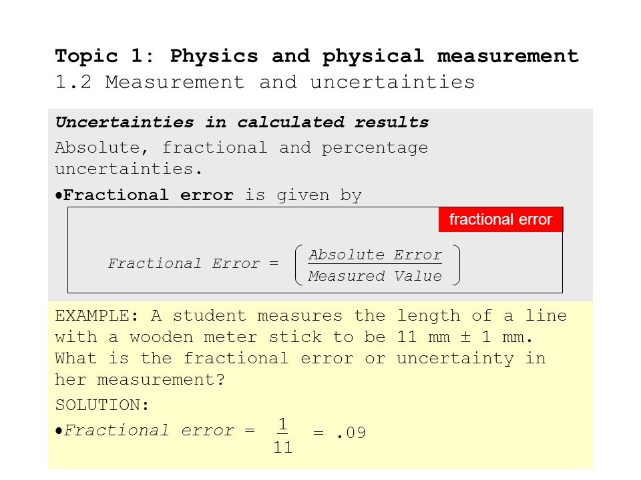
Task: Click the result '.09' in solution
Action: tap(352, 433)
